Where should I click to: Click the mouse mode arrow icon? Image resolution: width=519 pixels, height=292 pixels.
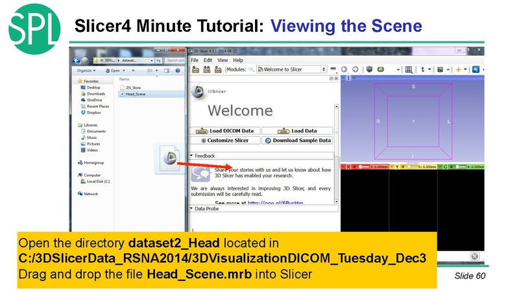coord(423,69)
